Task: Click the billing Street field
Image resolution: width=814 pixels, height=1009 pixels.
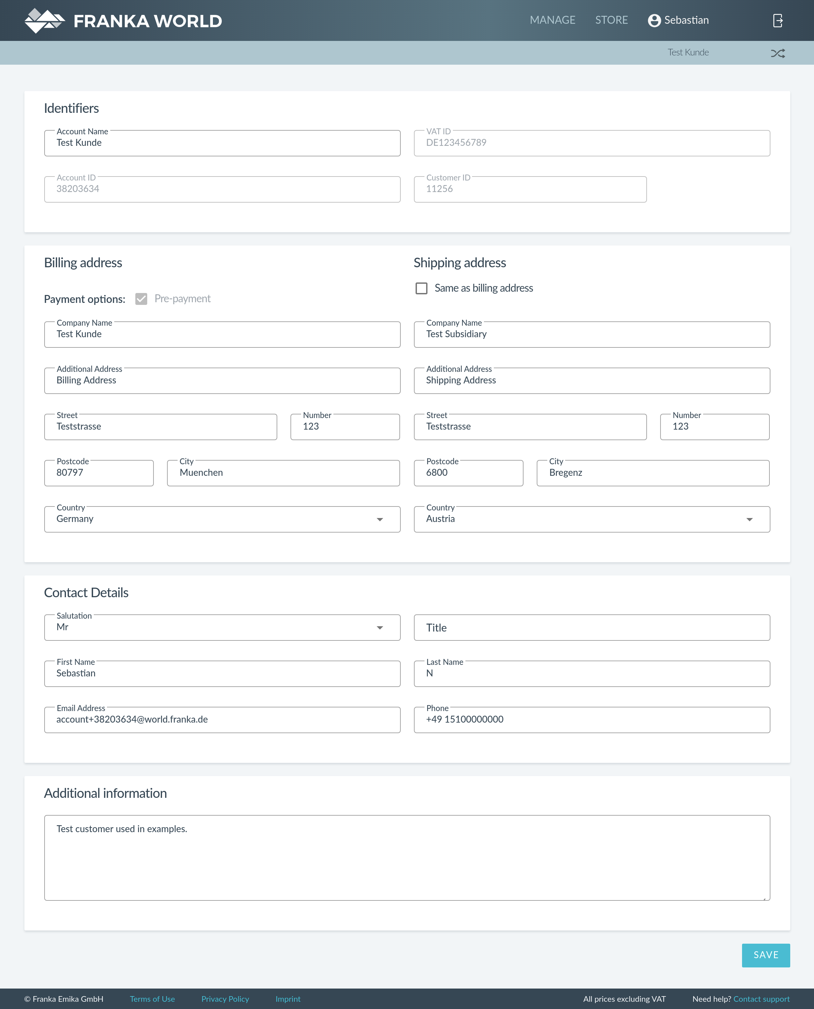Action: click(x=160, y=427)
